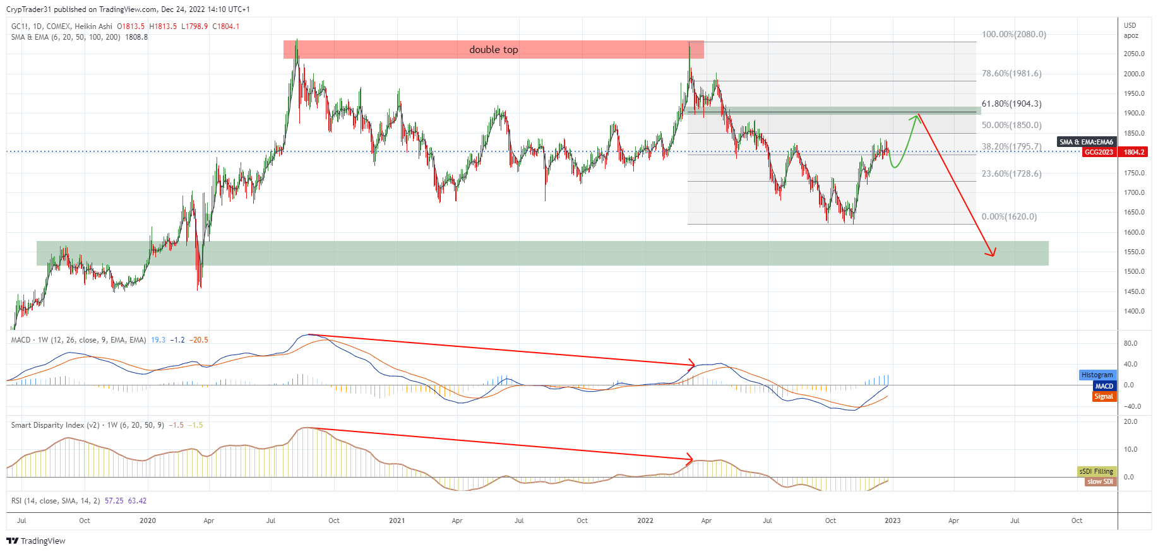Select the MACD 1W (12, 26, close, 9, EMA, EMA) legend
The height and width of the screenshot is (552, 1158).
(x=79, y=340)
